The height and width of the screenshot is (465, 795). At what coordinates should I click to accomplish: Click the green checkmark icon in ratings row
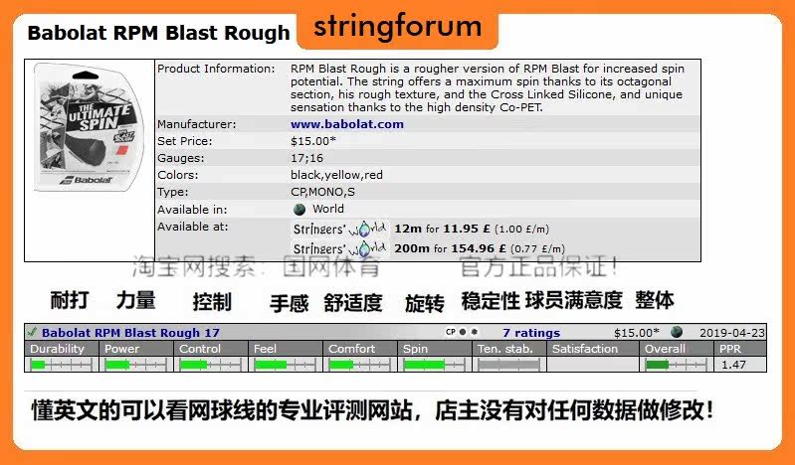pos(32,332)
